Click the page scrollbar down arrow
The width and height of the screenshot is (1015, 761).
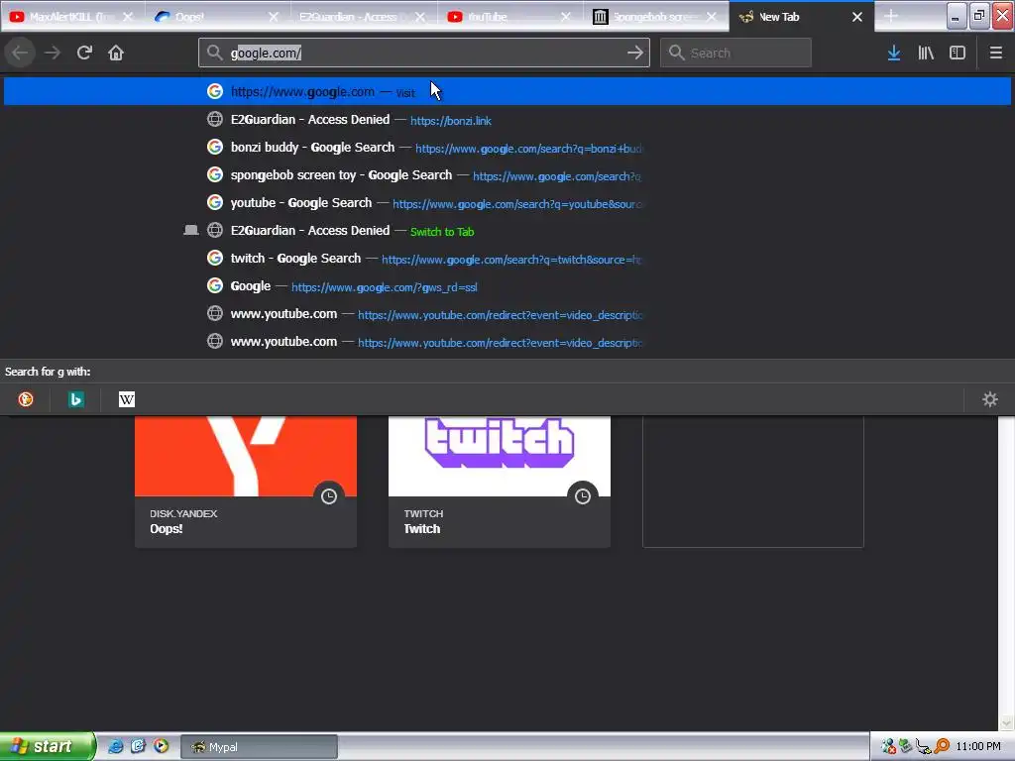click(x=1006, y=722)
